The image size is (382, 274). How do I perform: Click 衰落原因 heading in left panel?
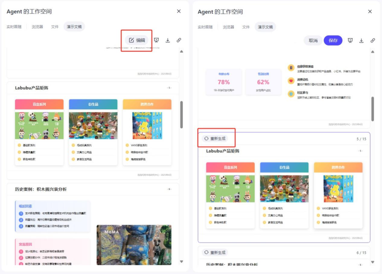pyautogui.click(x=25, y=244)
